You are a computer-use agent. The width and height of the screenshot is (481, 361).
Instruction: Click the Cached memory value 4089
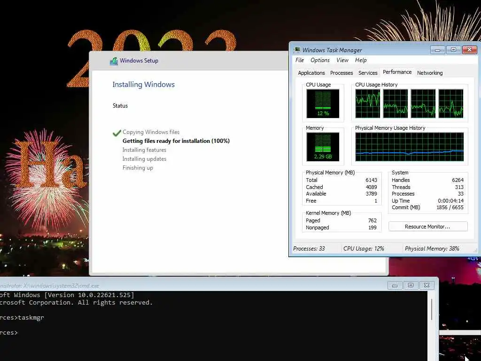(x=371, y=187)
